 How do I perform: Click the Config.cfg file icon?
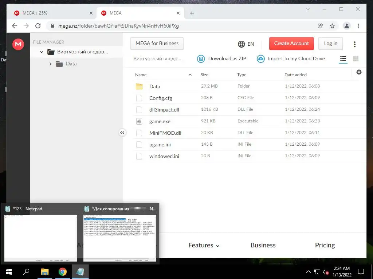(x=139, y=98)
